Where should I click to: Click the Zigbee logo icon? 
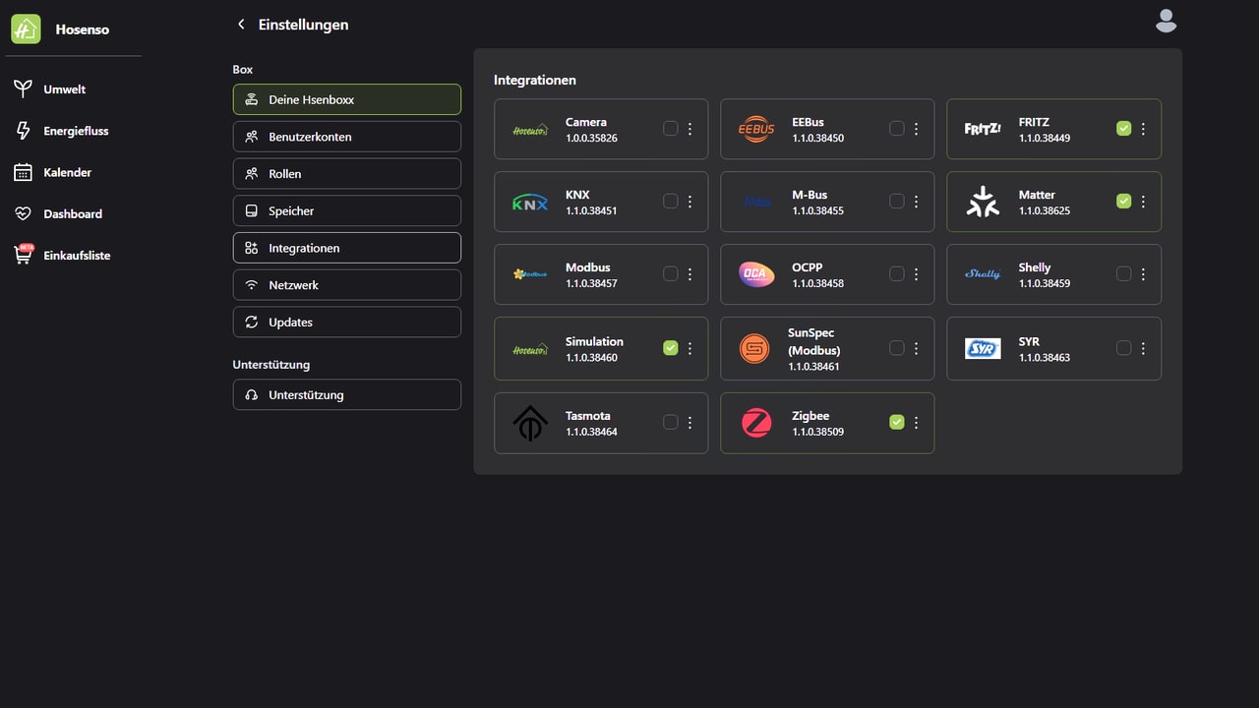click(x=756, y=423)
